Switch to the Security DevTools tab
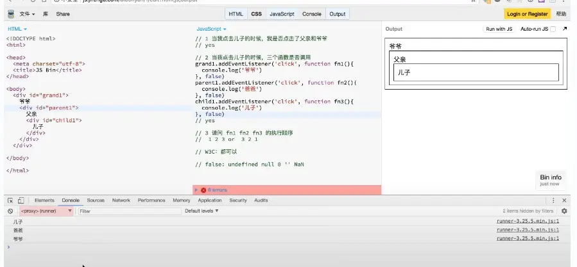 238,200
